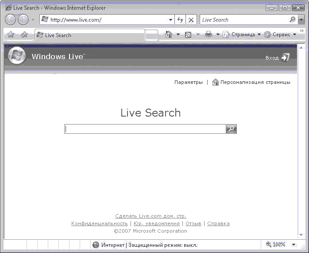Click the scrollbar down arrow

[301, 235]
